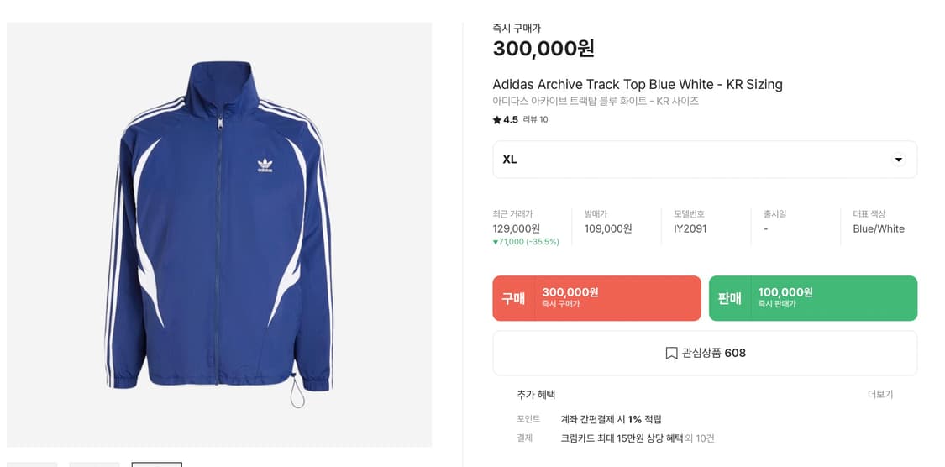
Task: Click the 외 10건 additional benefits link
Action: pyautogui.click(x=700, y=438)
